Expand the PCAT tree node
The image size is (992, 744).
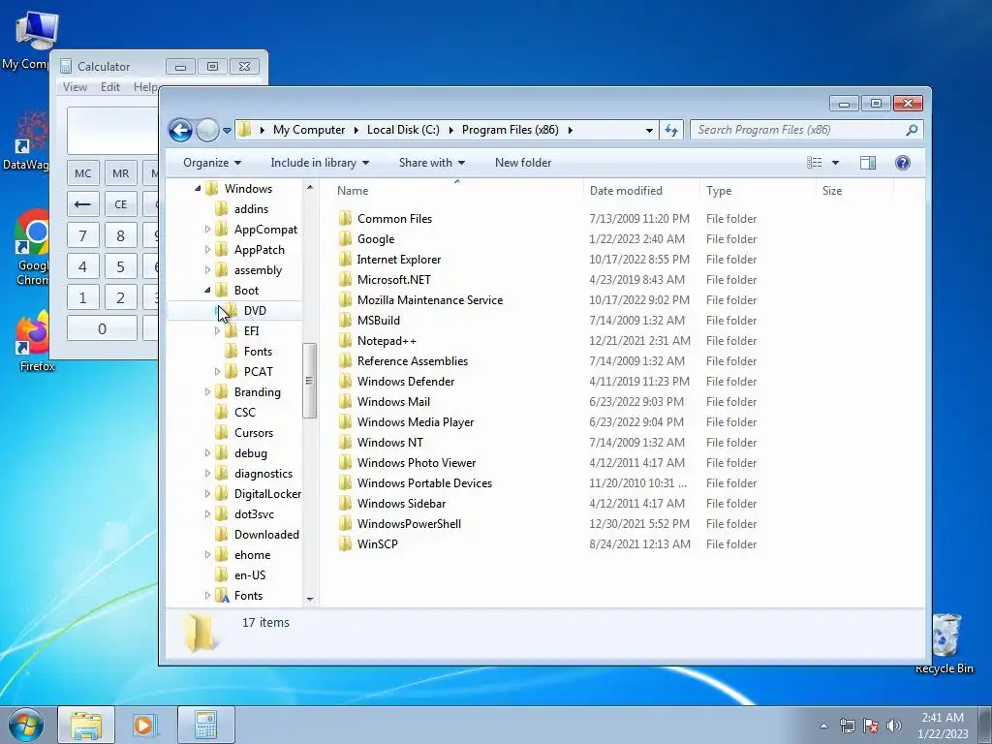[x=218, y=371]
